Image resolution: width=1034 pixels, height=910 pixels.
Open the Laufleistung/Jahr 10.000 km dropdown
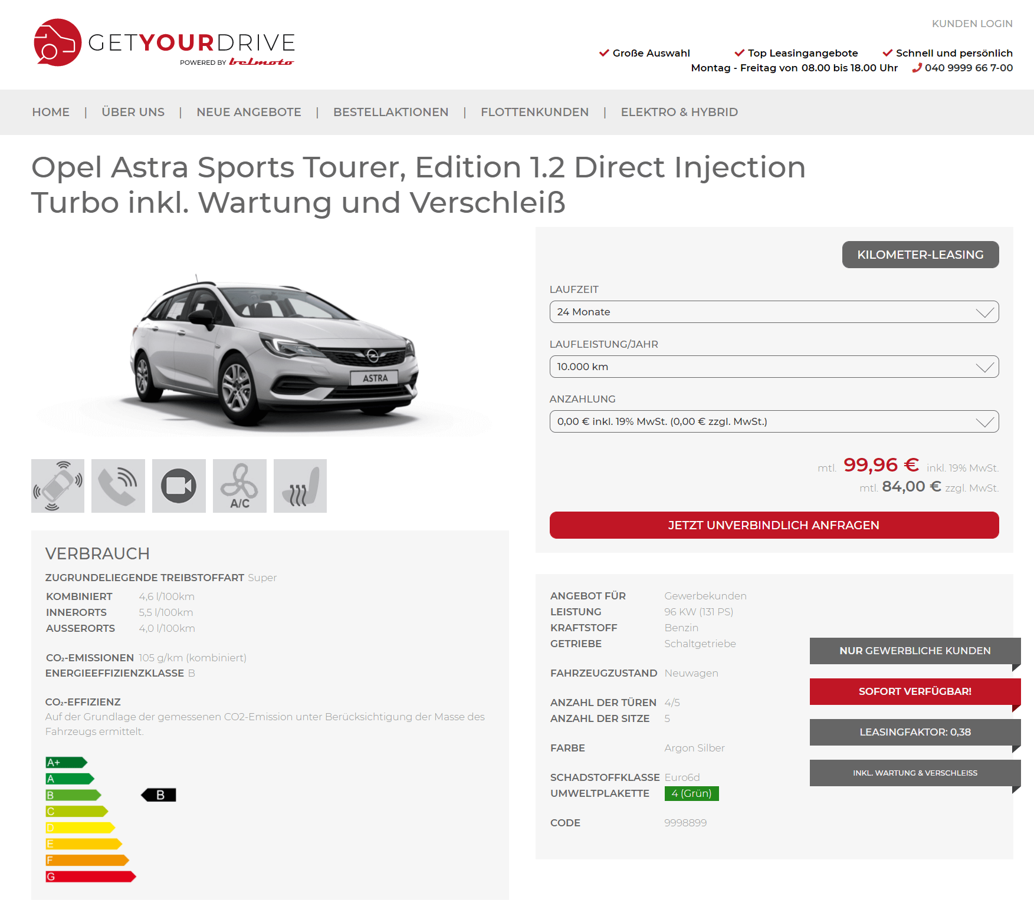pos(774,367)
